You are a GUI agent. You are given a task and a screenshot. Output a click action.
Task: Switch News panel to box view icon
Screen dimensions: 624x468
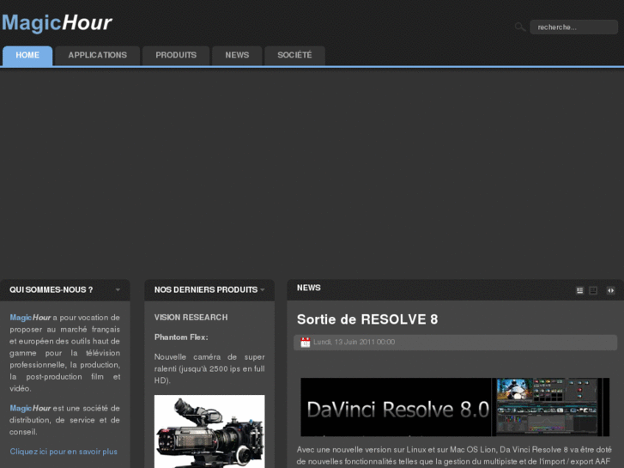point(593,290)
